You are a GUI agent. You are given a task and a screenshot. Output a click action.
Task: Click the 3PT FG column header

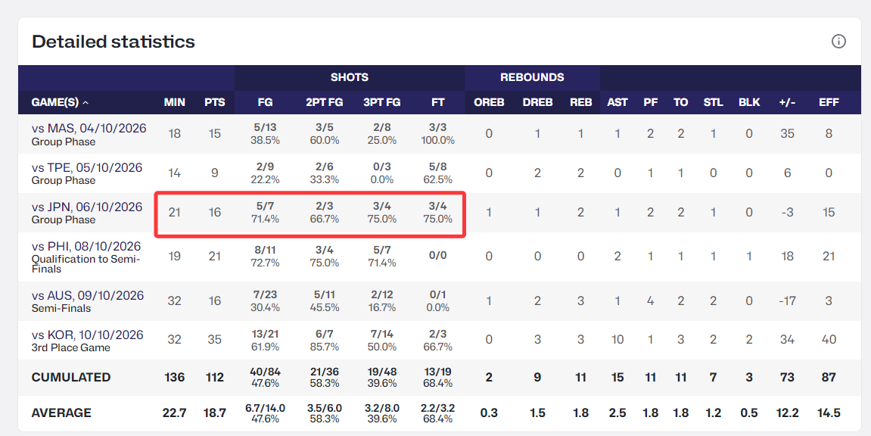382,102
